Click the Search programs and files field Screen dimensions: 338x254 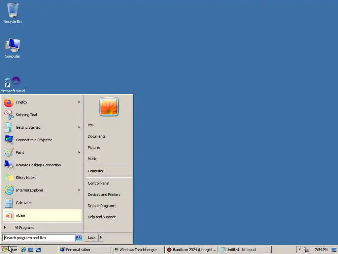pyautogui.click(x=39, y=237)
